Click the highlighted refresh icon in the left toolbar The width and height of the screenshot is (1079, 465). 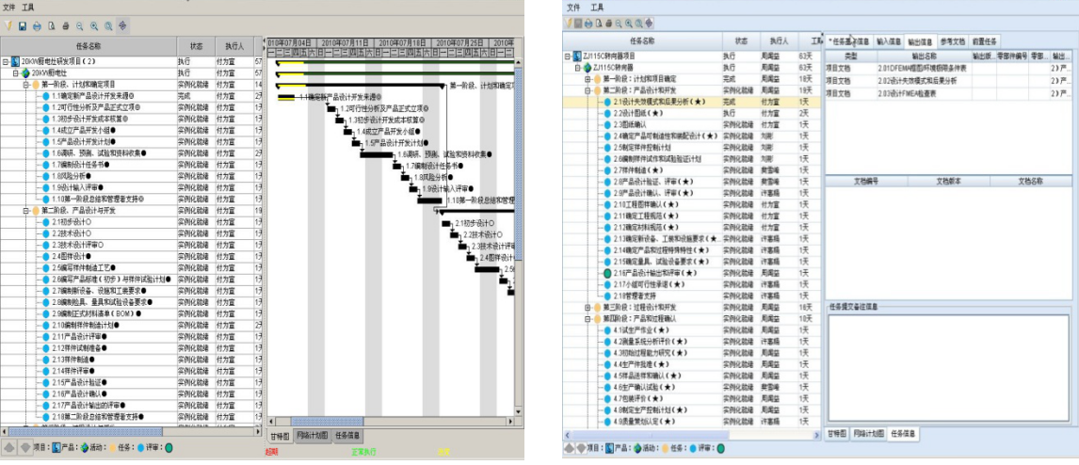(x=122, y=26)
